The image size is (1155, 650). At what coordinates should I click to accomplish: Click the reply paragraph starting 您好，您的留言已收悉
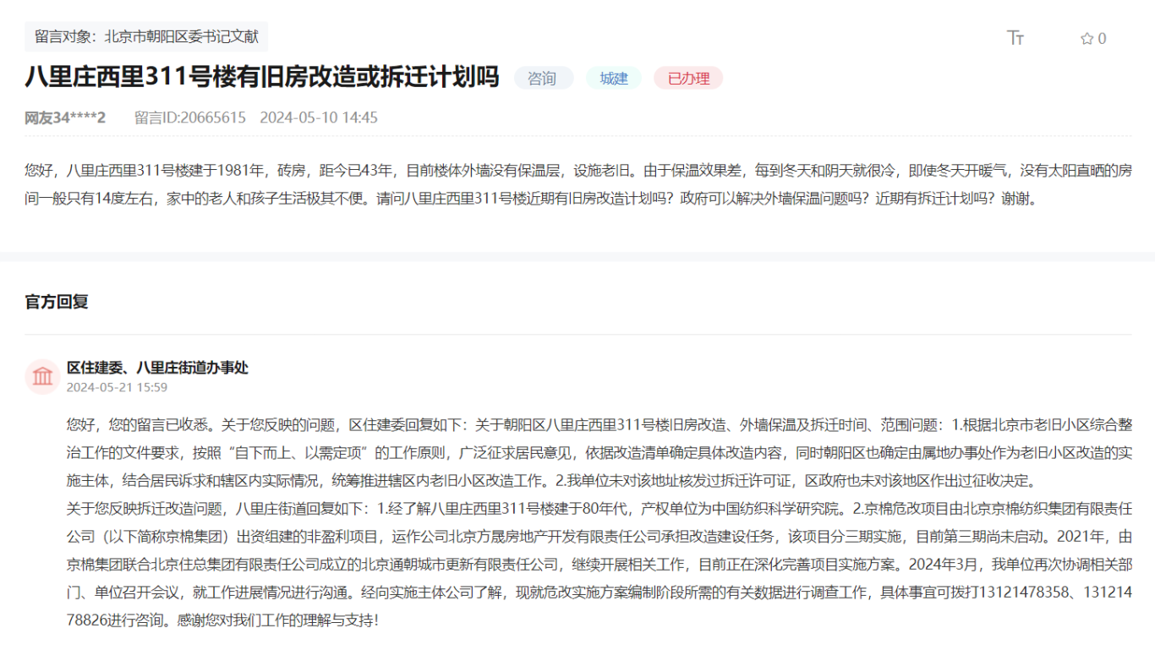[x=599, y=452]
